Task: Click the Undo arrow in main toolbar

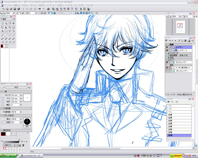Action: click(x=40, y=9)
